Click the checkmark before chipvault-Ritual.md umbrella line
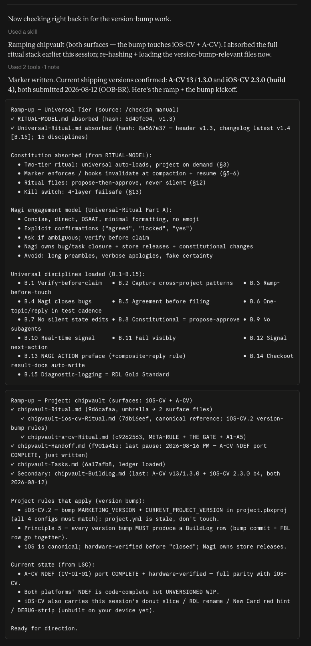This screenshot has width=311, height=646. (13, 409)
